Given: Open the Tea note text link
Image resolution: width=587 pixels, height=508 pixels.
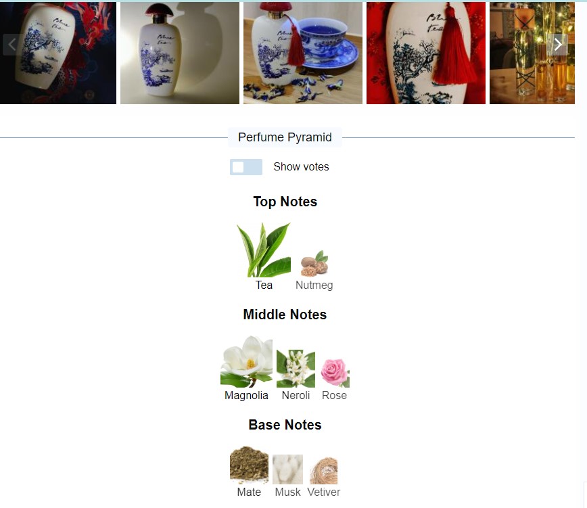Looking at the screenshot, I should point(264,285).
